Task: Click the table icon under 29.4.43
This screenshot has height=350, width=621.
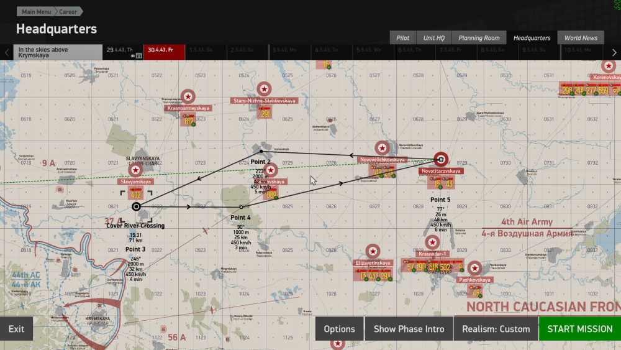Action: click(x=138, y=56)
